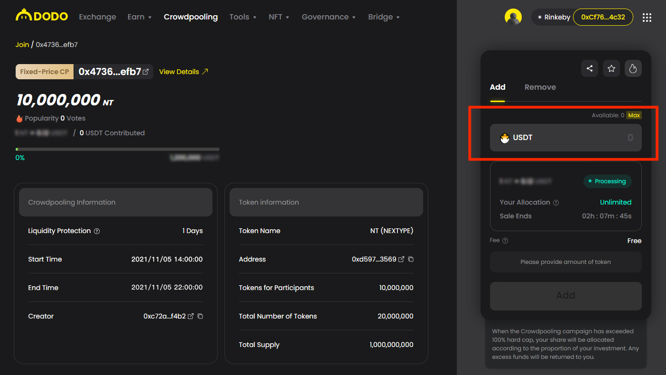This screenshot has width=666, height=375.
Task: Copy creator address 0xc72a...f4b2
Action: tap(200, 316)
